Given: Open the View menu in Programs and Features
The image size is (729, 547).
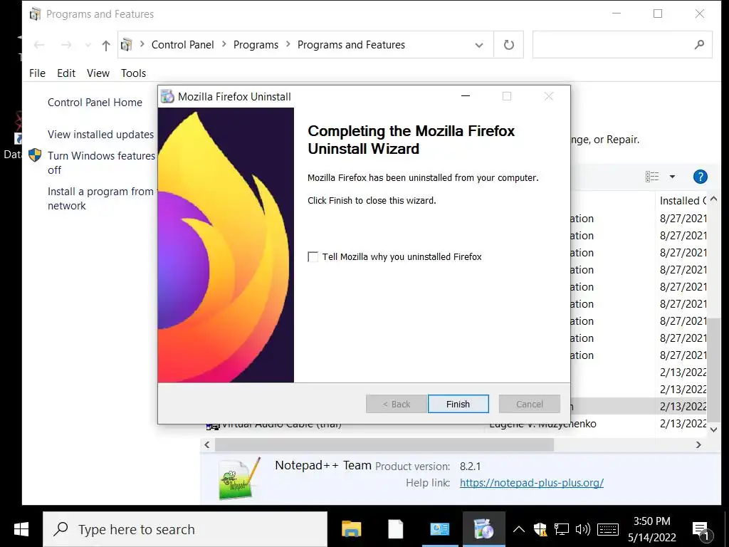Looking at the screenshot, I should (98, 73).
